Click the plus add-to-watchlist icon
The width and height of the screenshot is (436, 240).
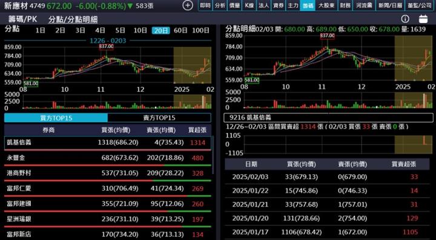coord(188,5)
